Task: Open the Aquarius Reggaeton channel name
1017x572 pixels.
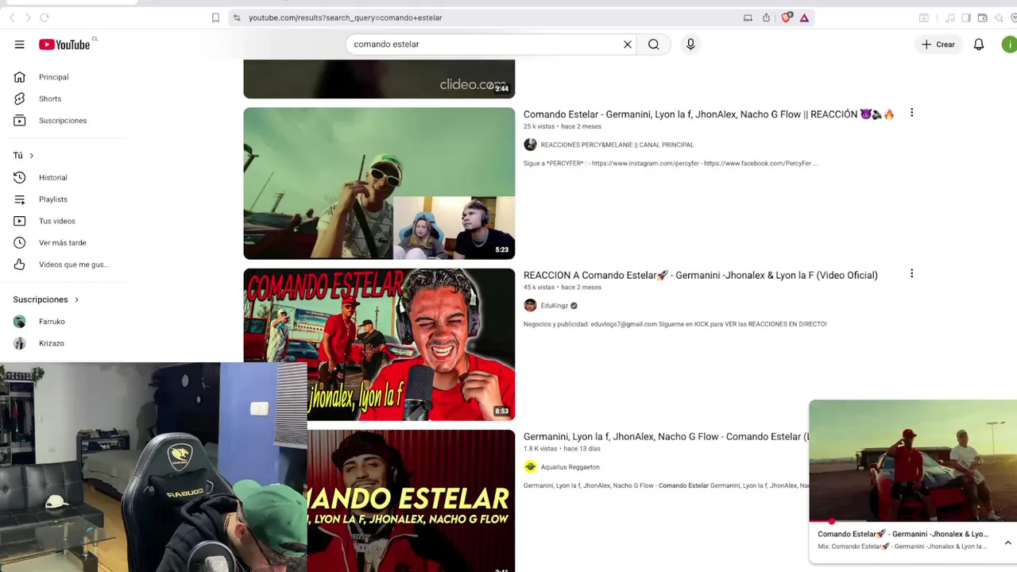Action: [570, 467]
